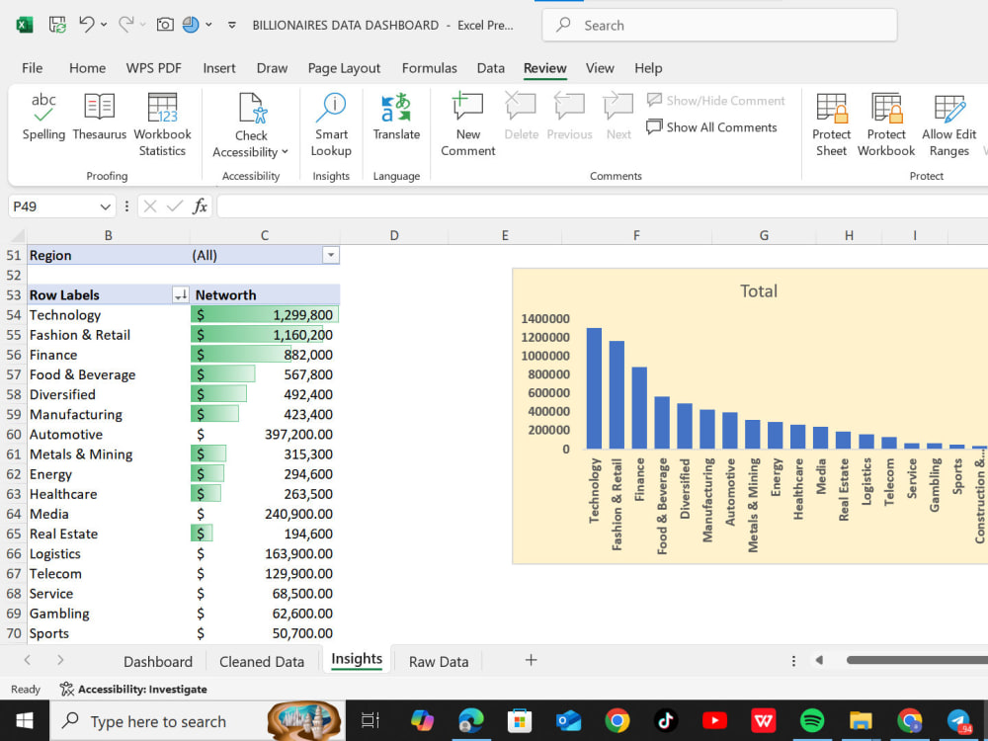Open WPS Office from taskbar
Screen dimensions: 988x741
click(763, 720)
